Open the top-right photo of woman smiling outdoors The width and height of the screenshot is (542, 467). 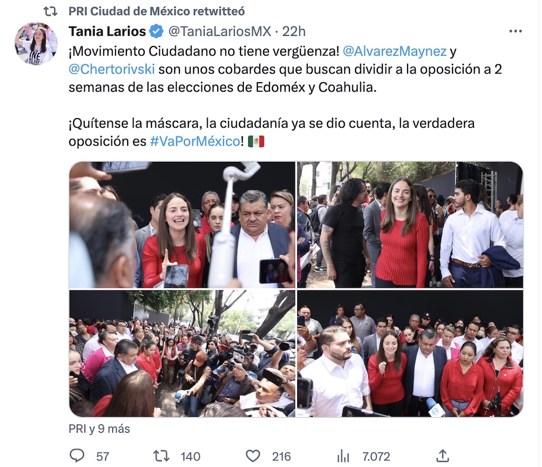[410, 225]
